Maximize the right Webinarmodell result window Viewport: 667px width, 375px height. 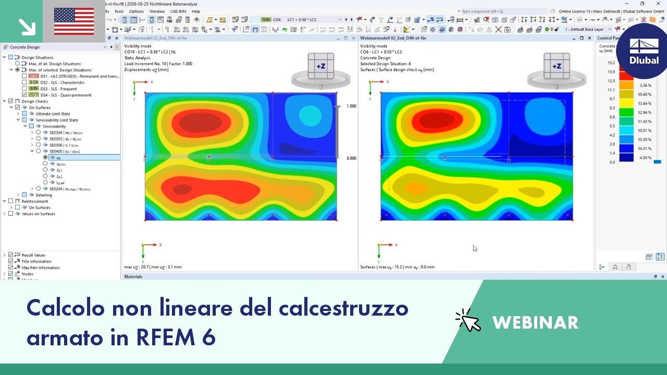point(582,38)
